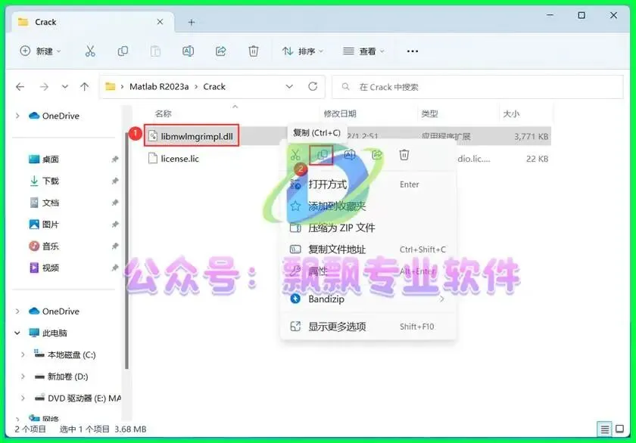Unpin 视频 using its pin icon
Screen dimensions: 636x443
tap(115, 268)
